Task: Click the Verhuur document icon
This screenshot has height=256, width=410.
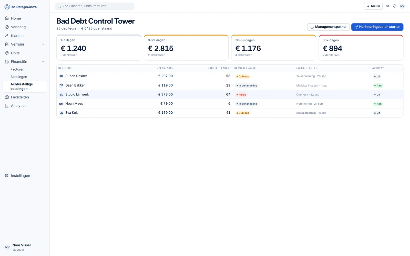Action: point(7,44)
